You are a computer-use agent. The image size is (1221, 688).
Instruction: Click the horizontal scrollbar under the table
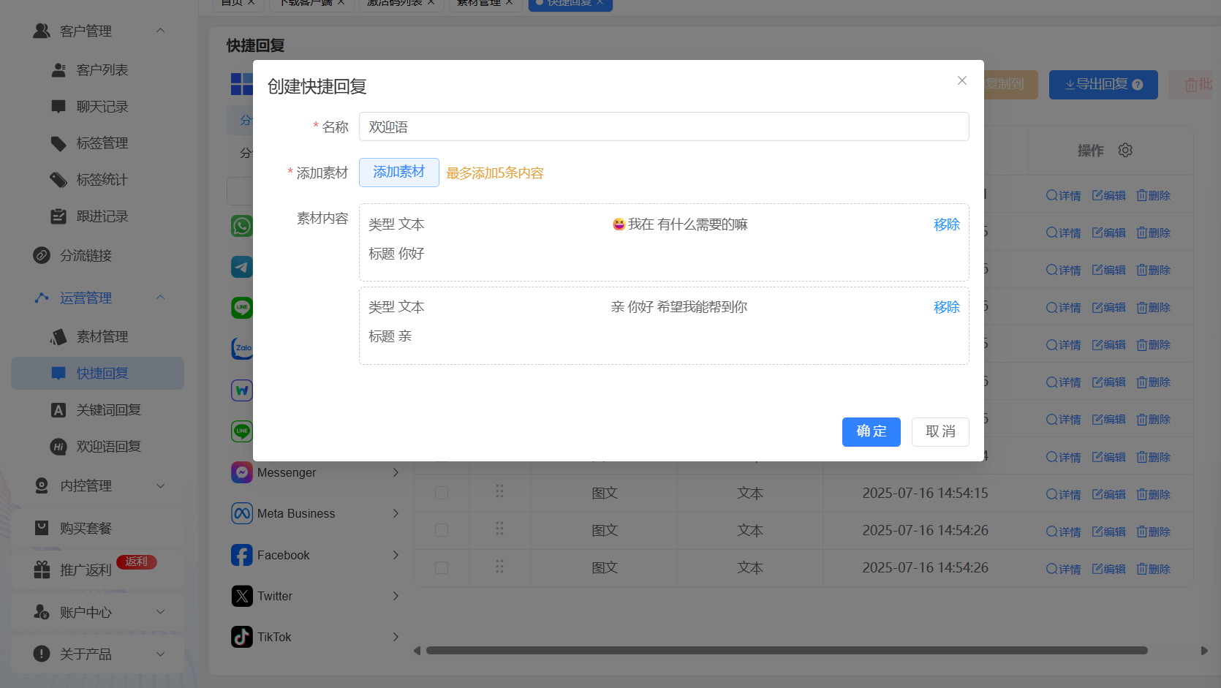(x=786, y=650)
